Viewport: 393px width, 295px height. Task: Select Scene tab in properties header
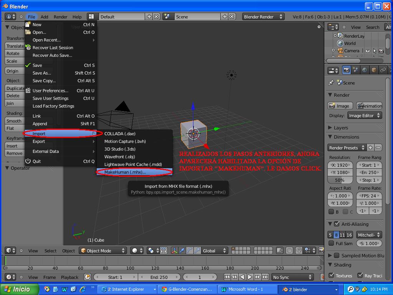pos(356,70)
